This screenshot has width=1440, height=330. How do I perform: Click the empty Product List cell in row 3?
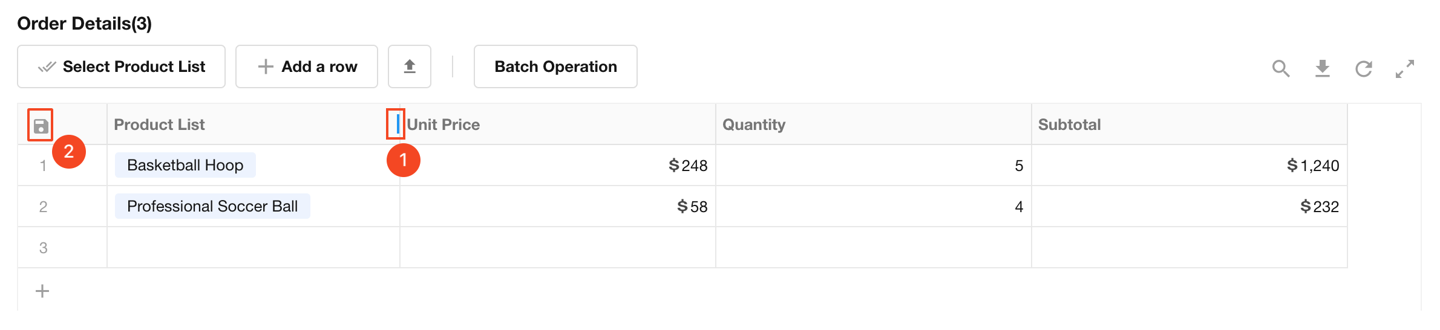(253, 247)
